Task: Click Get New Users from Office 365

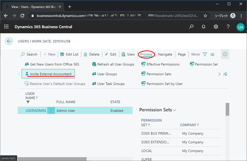Action: click(52, 64)
